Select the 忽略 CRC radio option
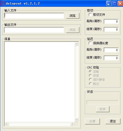 [x=90, y=71]
